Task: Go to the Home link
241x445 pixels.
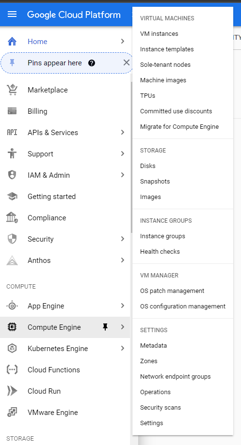Action: click(37, 42)
